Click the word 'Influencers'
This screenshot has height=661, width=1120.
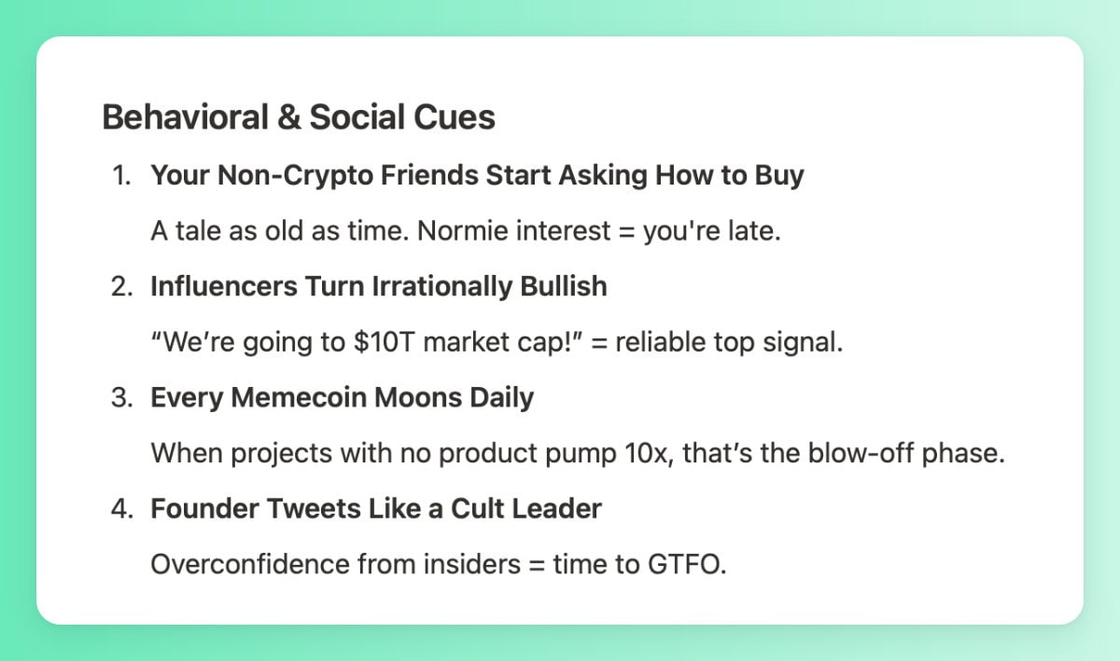[222, 286]
